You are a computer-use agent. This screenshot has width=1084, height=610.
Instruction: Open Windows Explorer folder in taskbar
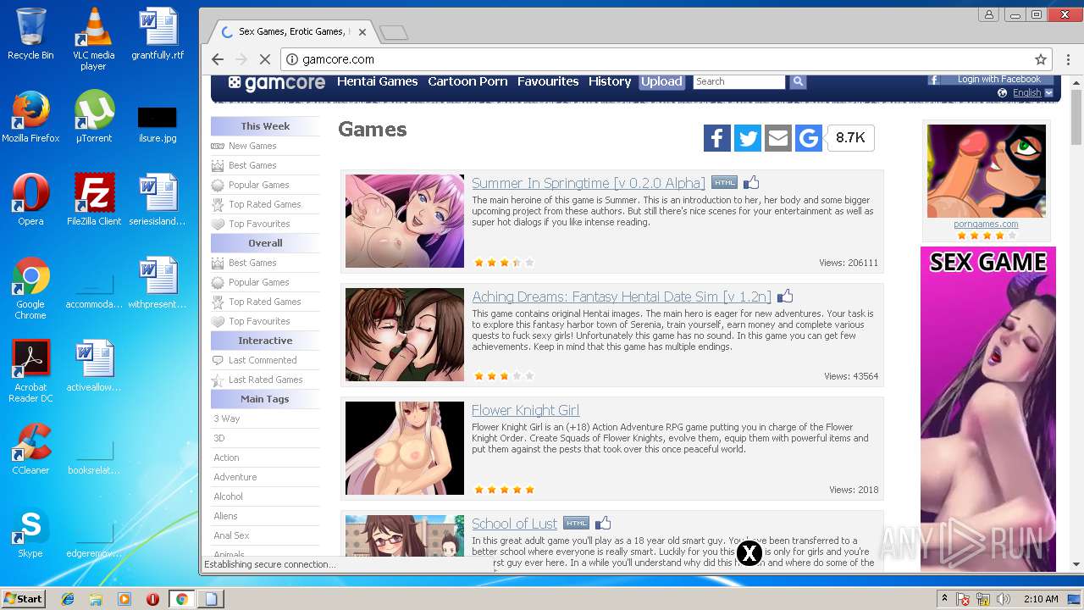pos(96,599)
